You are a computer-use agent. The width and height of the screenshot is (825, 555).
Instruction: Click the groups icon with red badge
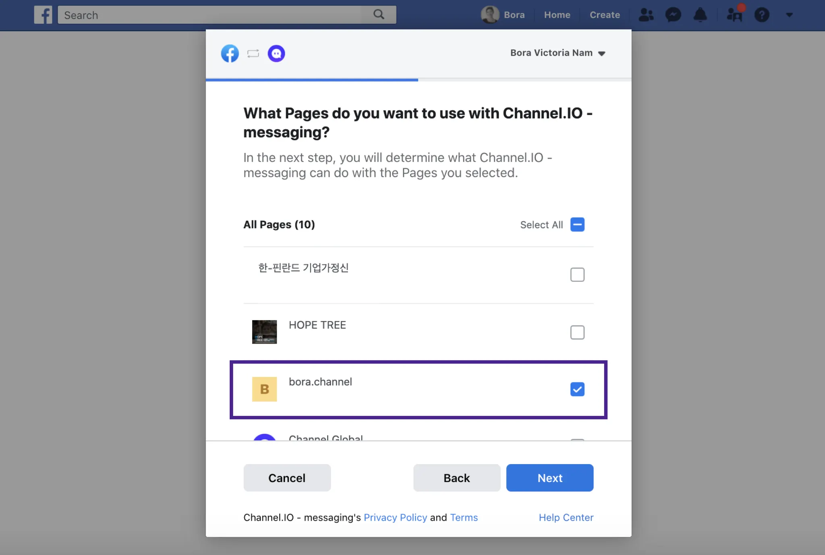734,15
